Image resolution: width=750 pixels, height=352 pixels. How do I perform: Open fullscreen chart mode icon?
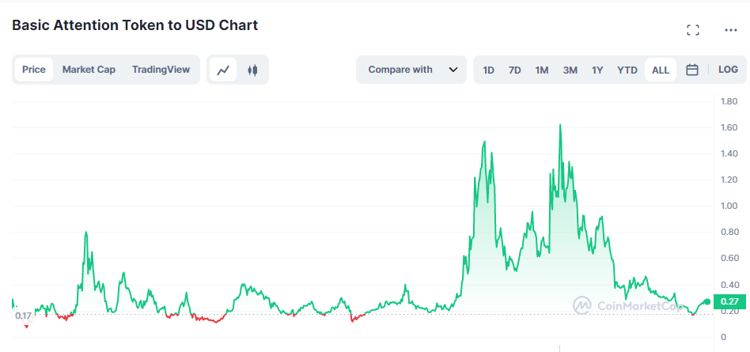[x=692, y=30]
